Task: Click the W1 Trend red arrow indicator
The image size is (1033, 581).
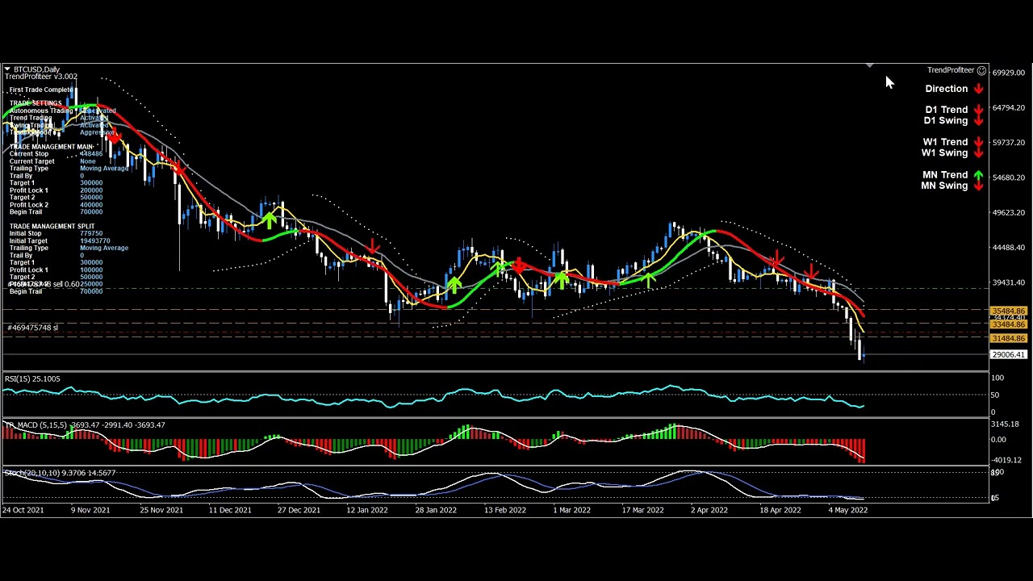Action: point(978,142)
